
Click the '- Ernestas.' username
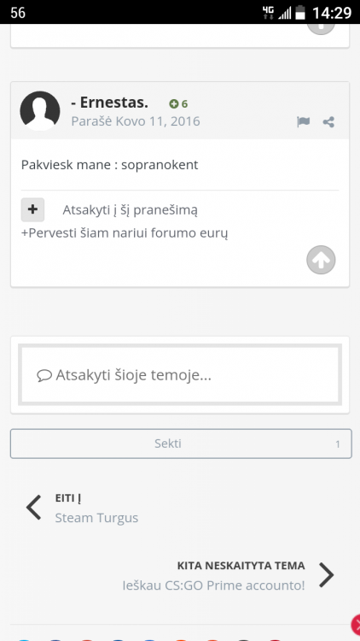point(109,103)
